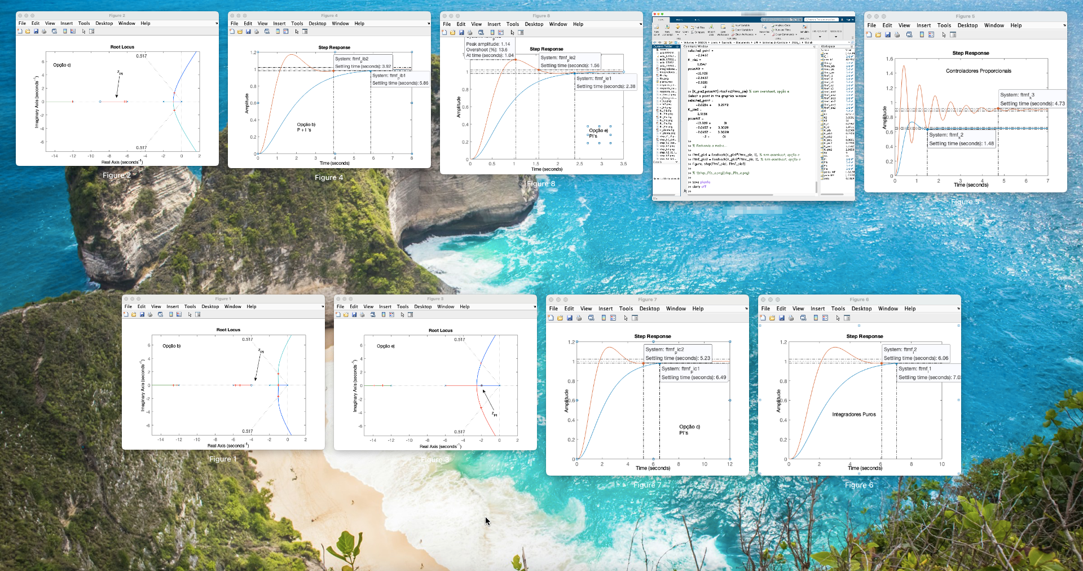1083x571 pixels.
Task: Open menu bar dock arrow in Figure 4
Action: 428,24
